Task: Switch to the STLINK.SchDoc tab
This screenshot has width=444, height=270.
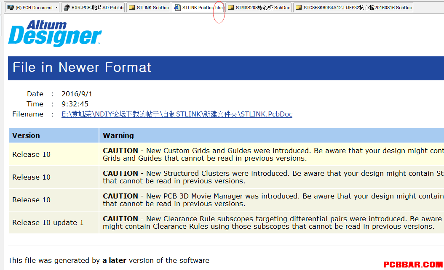Action: click(149, 8)
